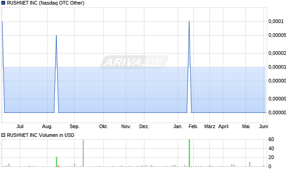The image size is (286, 171).
Task: Click the Feb. month label
Action: click(193, 126)
